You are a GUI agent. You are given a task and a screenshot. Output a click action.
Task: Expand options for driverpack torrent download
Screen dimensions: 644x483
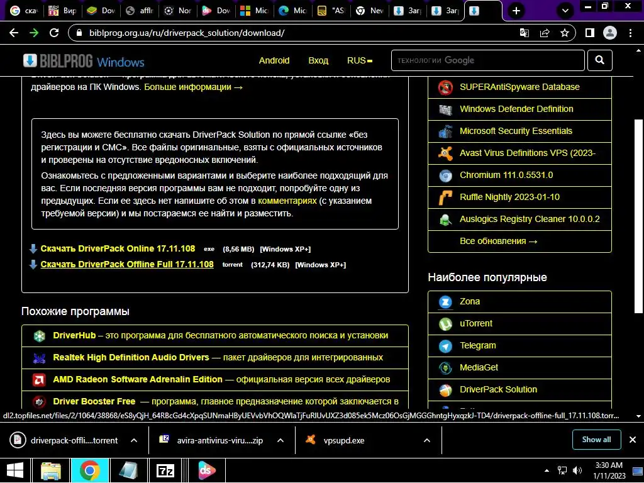click(134, 440)
